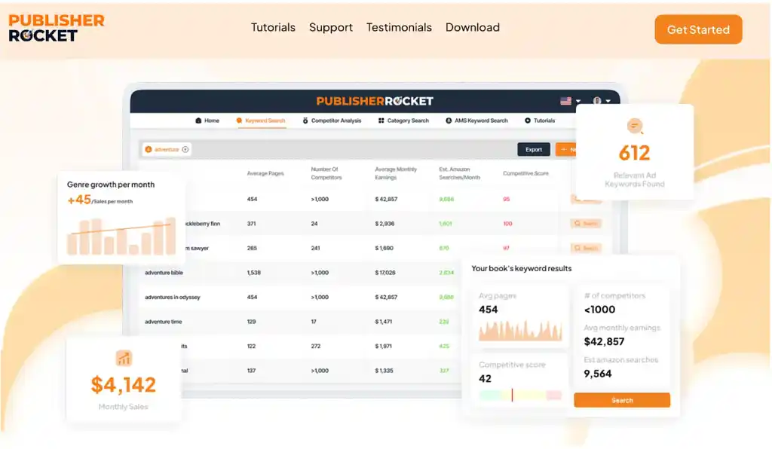Select Testimonials in the top navigation
This screenshot has width=772, height=449.
click(399, 27)
